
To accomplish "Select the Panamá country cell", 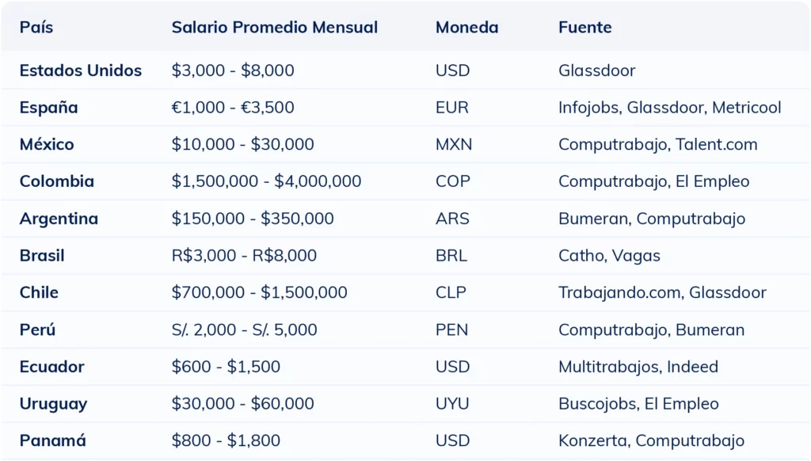I will pyautogui.click(x=53, y=440).
